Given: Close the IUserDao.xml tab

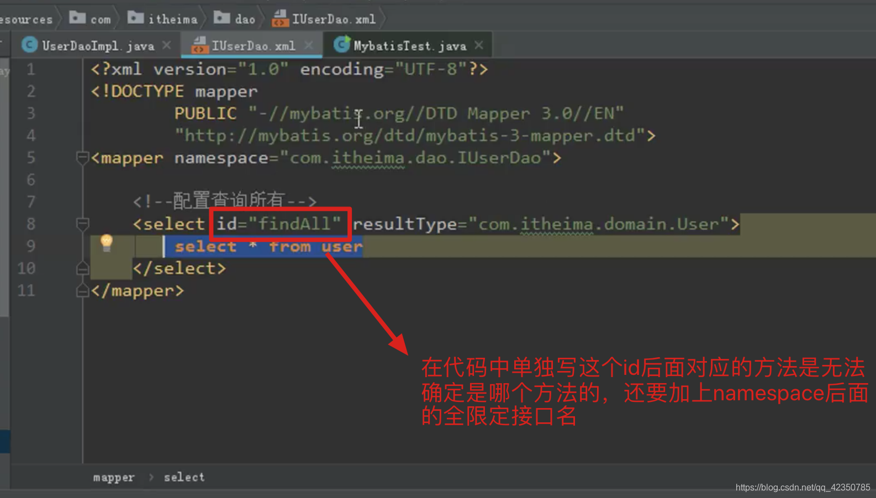Looking at the screenshot, I should pos(309,45).
